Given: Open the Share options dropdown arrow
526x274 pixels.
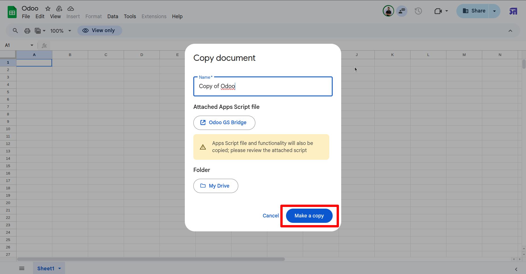Looking at the screenshot, I should (494, 11).
